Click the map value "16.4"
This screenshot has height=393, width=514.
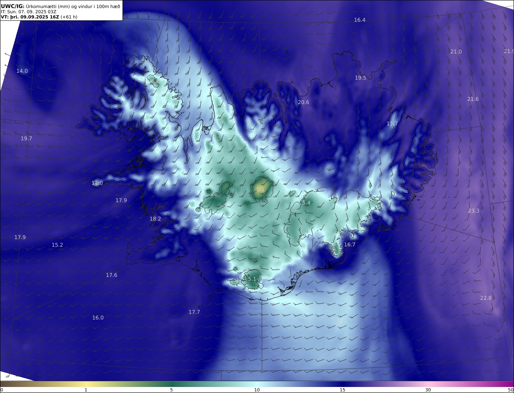pyautogui.click(x=360, y=20)
